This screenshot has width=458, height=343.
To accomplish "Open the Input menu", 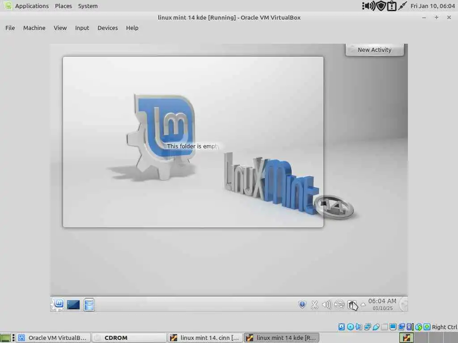I will point(82,28).
